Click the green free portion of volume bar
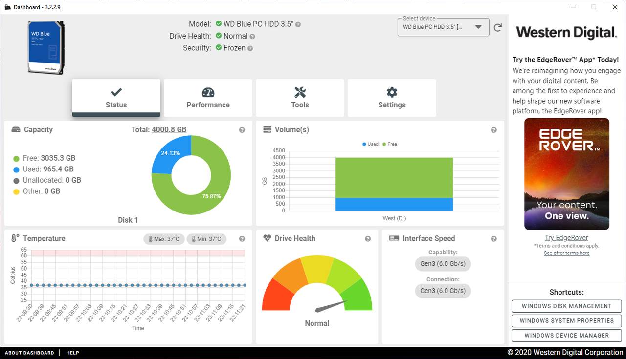Viewport: 626px width, 359px height. point(394,178)
